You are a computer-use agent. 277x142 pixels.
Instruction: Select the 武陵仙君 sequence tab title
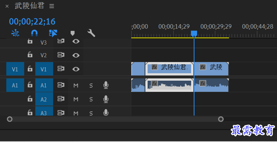click(x=29, y=6)
